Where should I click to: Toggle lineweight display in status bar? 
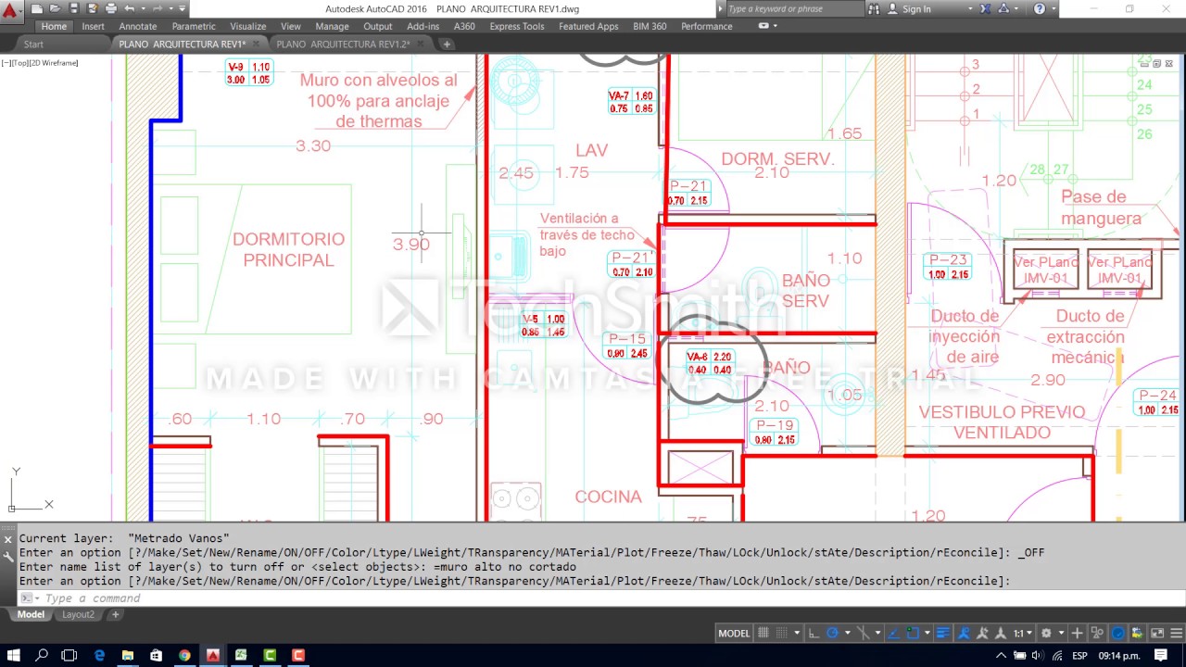(943, 634)
